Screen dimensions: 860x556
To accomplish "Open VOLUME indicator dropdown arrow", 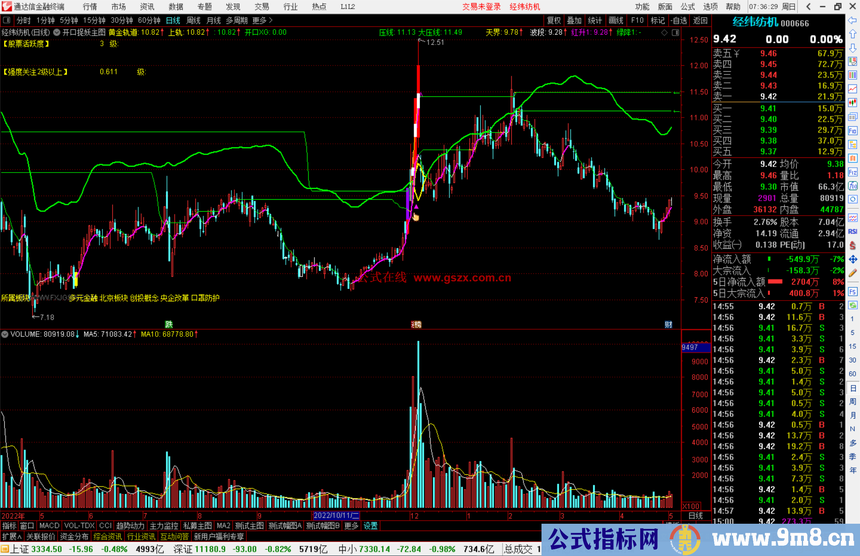I will [x=5, y=334].
